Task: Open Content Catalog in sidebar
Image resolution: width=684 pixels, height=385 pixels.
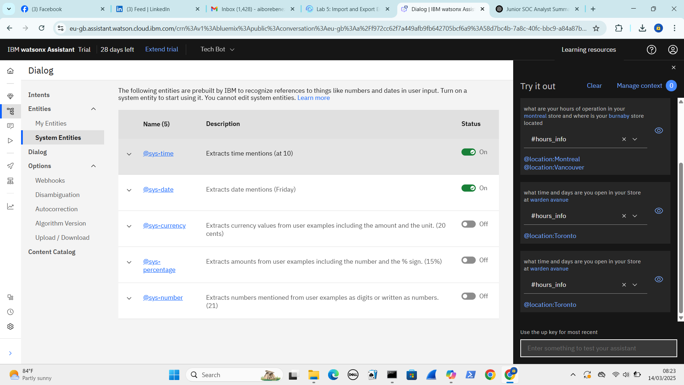Action: click(52, 252)
